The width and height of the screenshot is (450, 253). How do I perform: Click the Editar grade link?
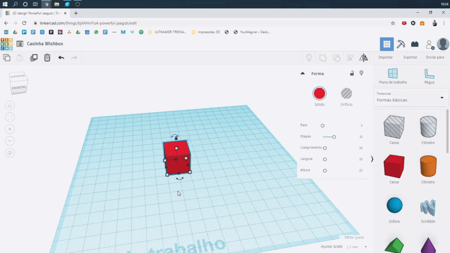[354, 238]
